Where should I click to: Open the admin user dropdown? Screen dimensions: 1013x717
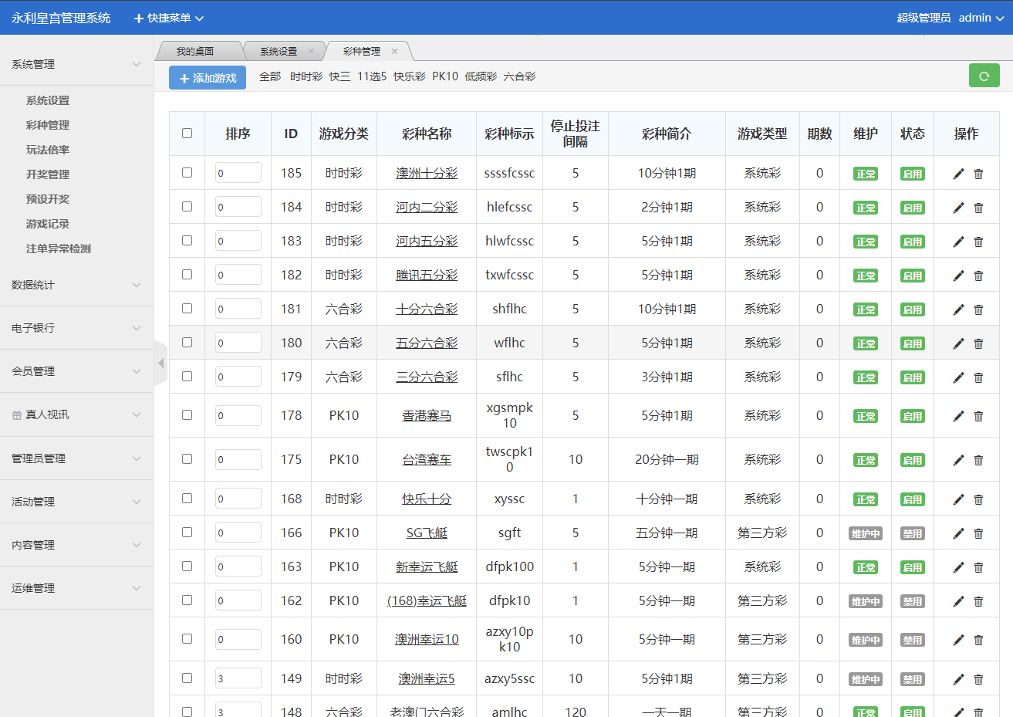pos(981,18)
